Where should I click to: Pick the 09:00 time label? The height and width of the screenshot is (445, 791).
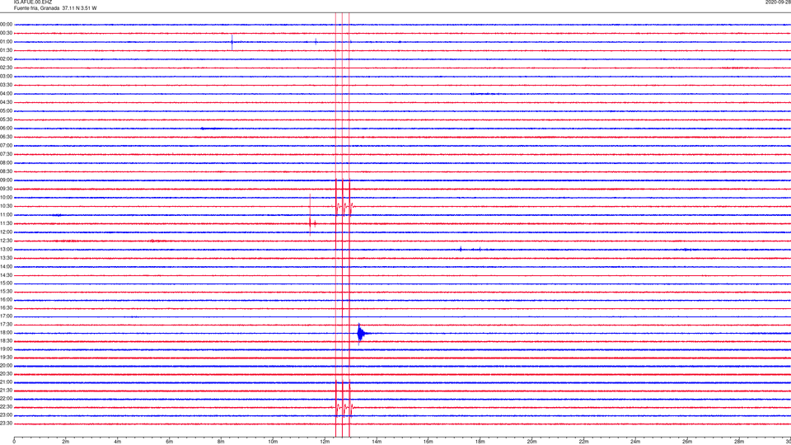pyautogui.click(x=6, y=180)
